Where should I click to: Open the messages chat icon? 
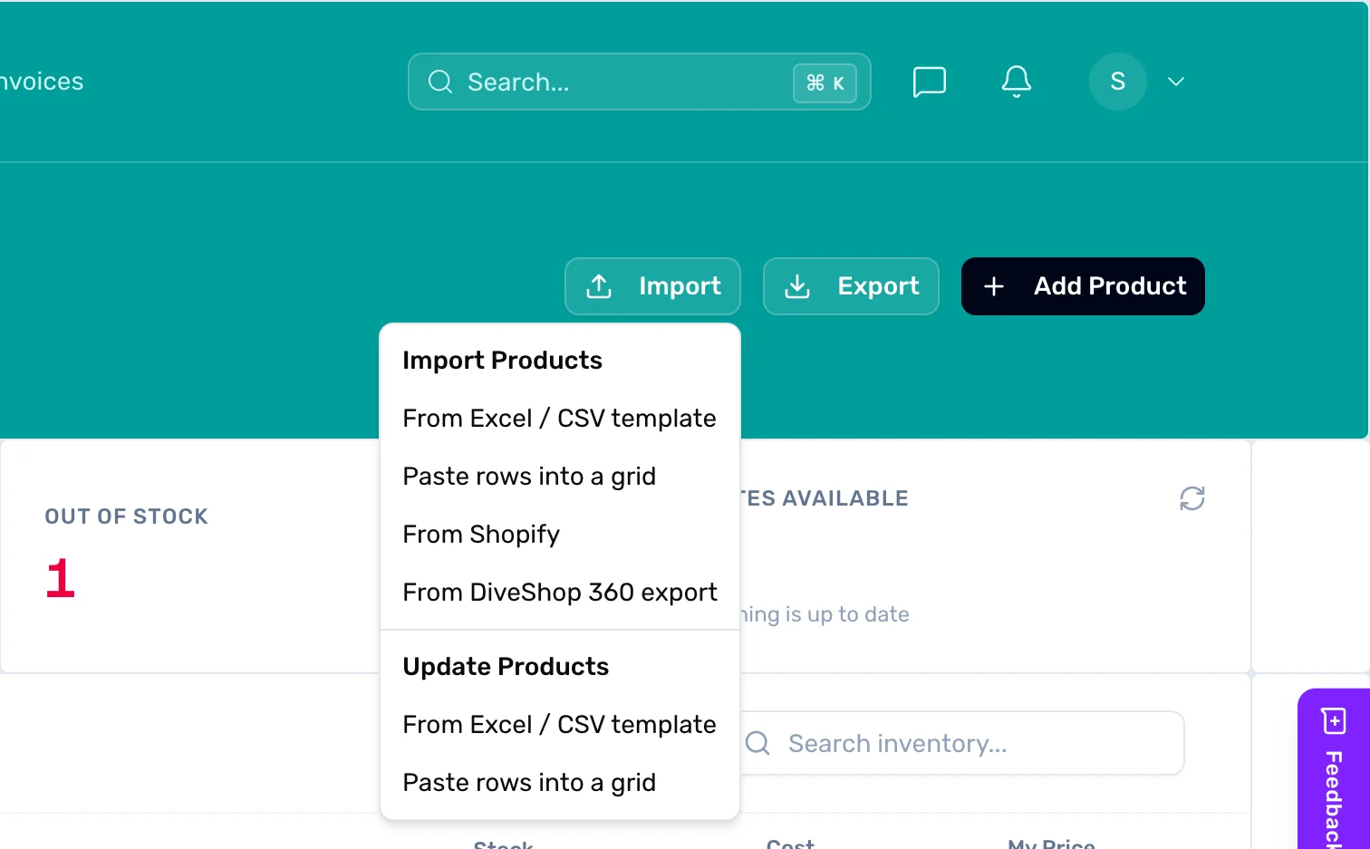(x=929, y=82)
